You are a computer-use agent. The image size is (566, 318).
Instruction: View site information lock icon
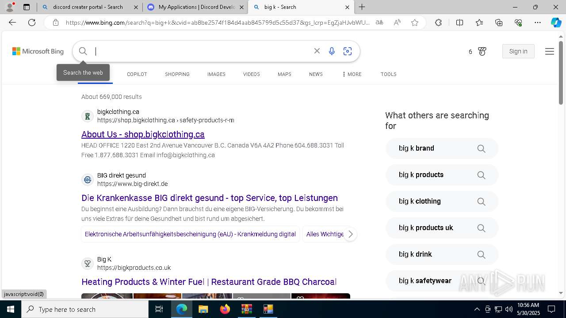point(56,23)
